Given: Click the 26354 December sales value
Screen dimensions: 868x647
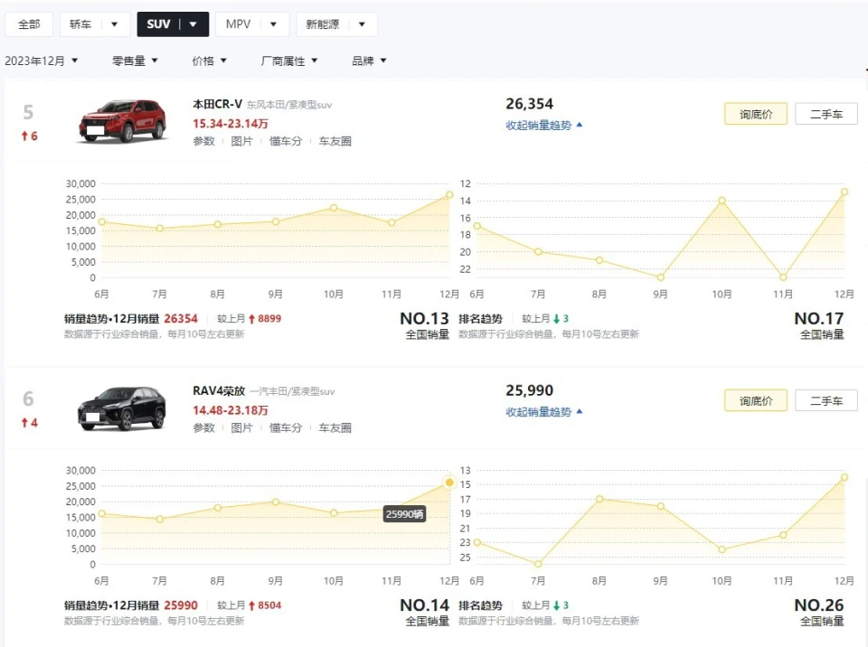Looking at the screenshot, I should tap(181, 319).
